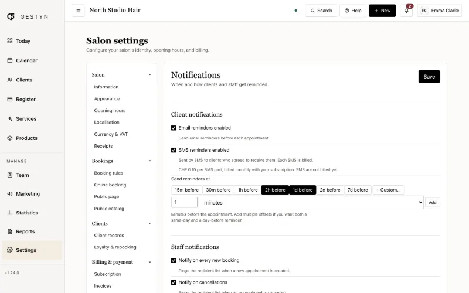Open Client records settings
Viewport: 469px width, 293px height.
pos(109,236)
